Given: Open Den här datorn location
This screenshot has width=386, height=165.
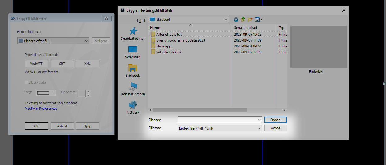Looking at the screenshot, I should (133, 87).
